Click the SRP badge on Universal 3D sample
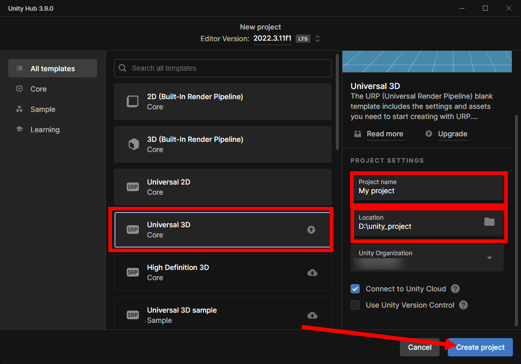The image size is (521, 364). tap(133, 315)
